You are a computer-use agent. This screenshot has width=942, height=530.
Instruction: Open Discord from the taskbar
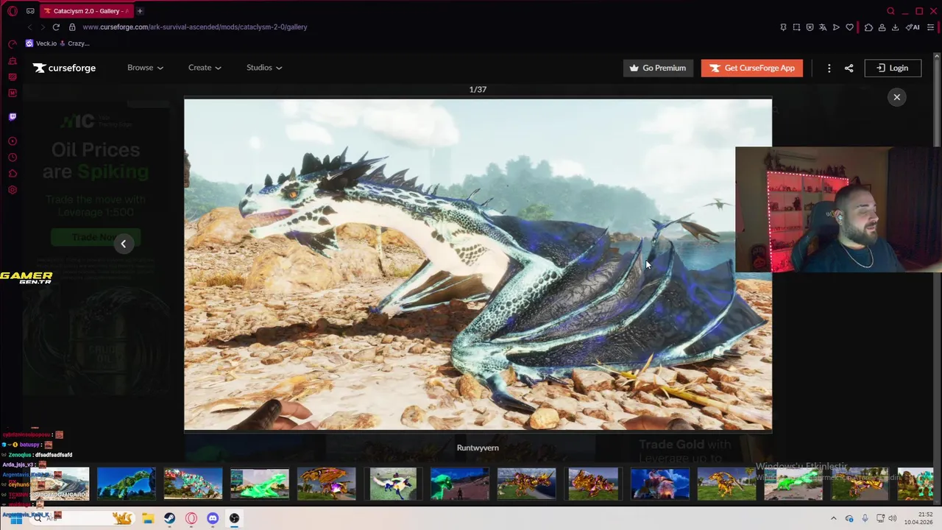pos(213,518)
